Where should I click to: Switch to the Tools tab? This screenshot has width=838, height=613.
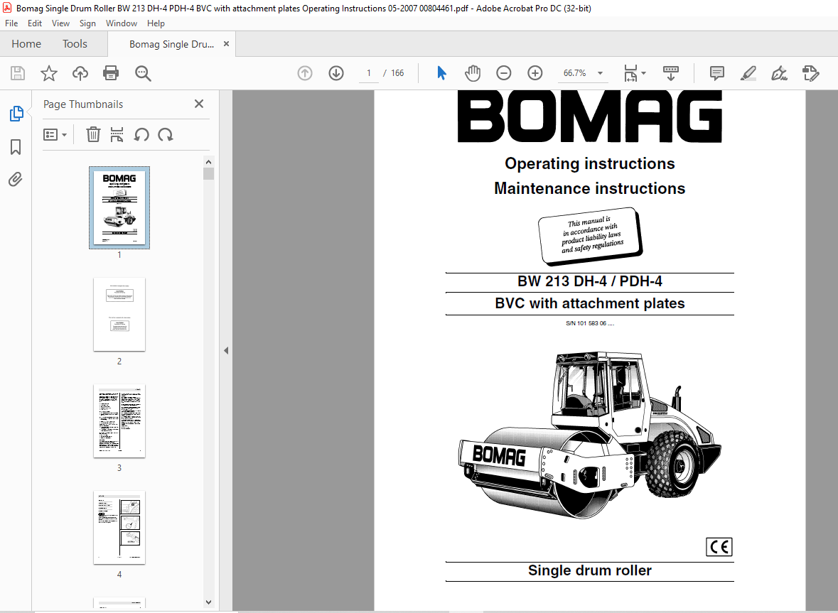[75, 44]
